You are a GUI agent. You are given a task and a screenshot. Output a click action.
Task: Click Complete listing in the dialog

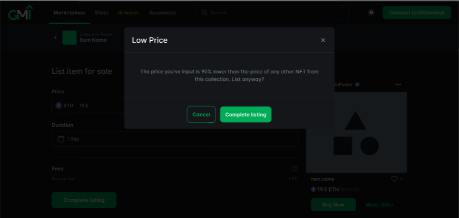pyautogui.click(x=246, y=115)
